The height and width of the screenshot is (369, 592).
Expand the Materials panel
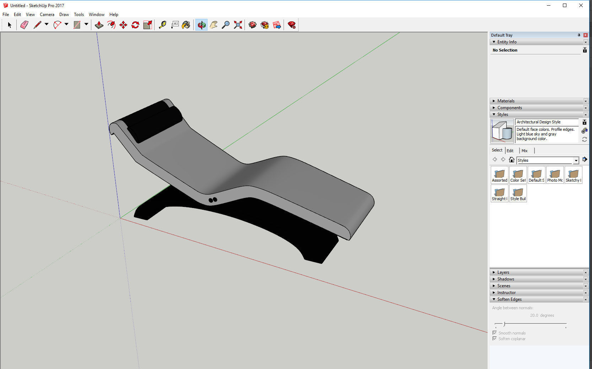pyautogui.click(x=494, y=101)
